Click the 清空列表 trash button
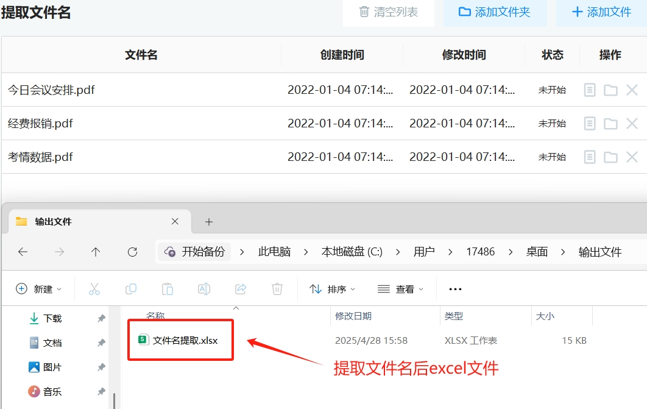 (388, 12)
